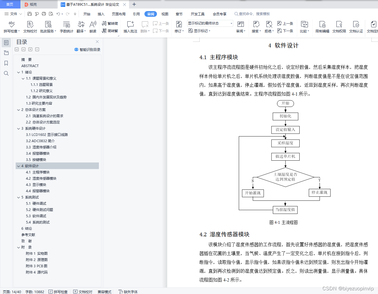This screenshot has height=294, width=378.
Task: Click 智能识别目录 button
Action: pos(87,49)
